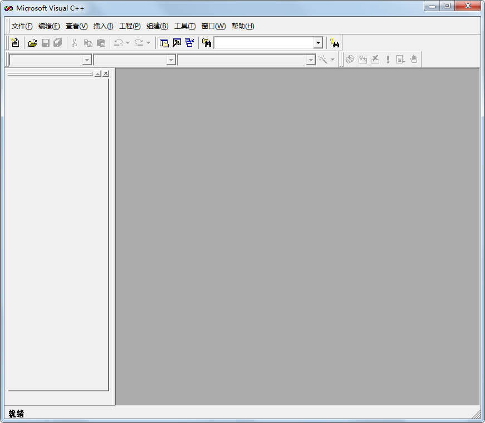
Task: Click the Search help binoculars icon
Action: tap(335, 43)
